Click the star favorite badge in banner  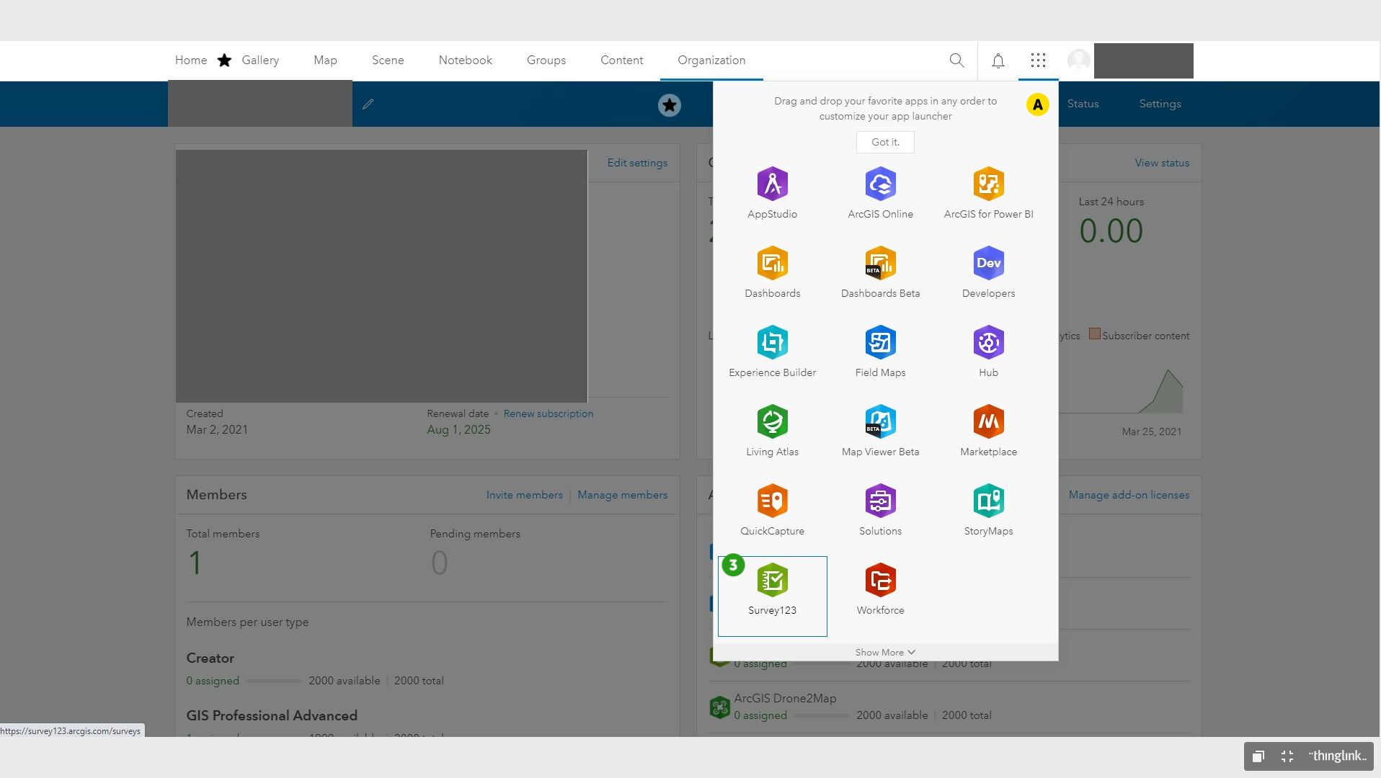coord(669,105)
